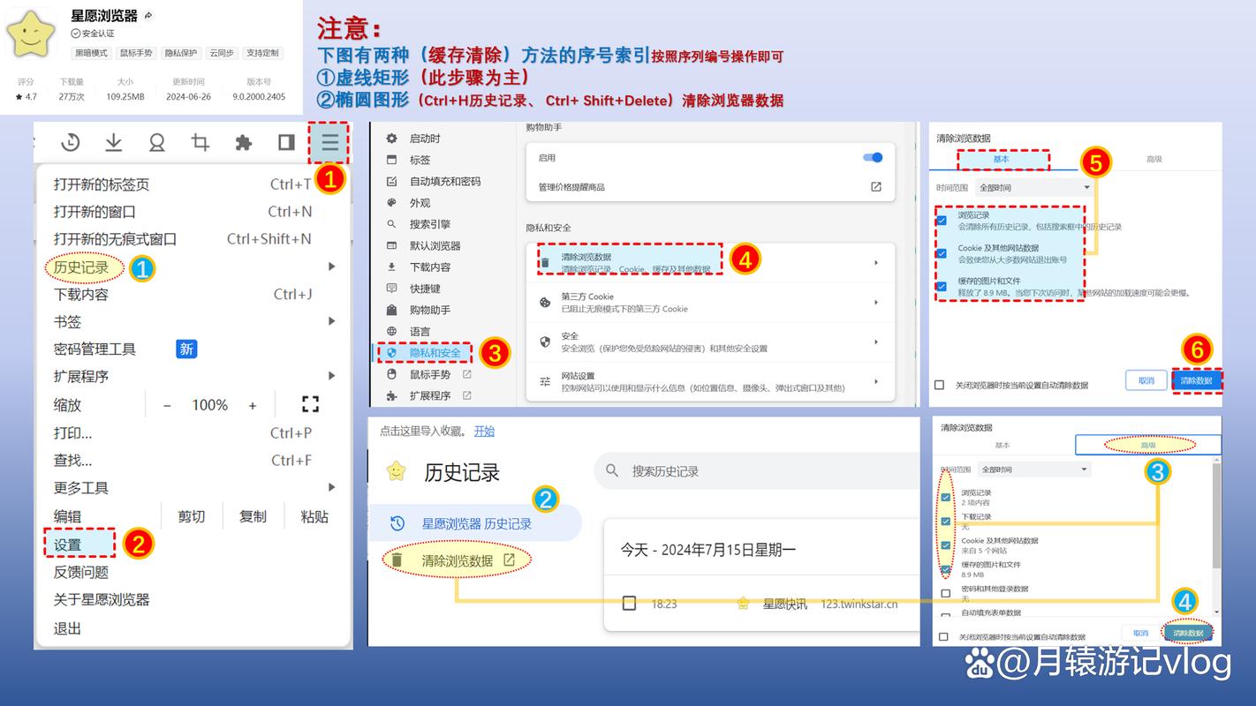Image resolution: width=1256 pixels, height=706 pixels.
Task: Open 清除浏览数据 link on history page
Action: 458,560
